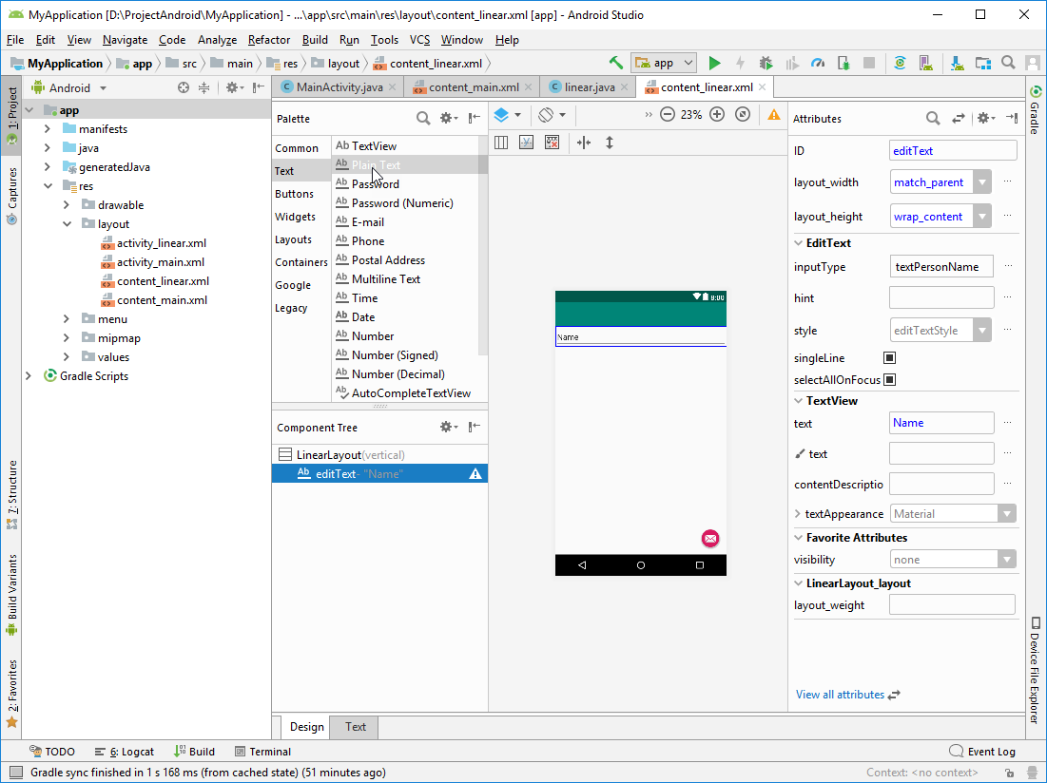The width and height of the screenshot is (1047, 783).
Task: Collapse the EditText attributes section
Action: [x=799, y=242]
